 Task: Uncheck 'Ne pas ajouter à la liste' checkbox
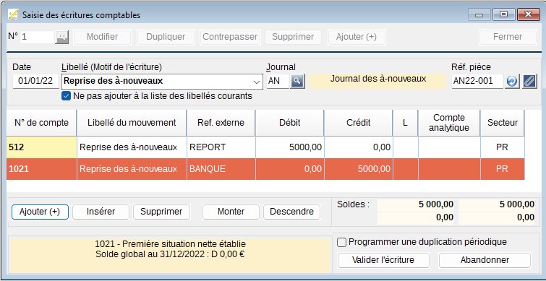click(66, 96)
